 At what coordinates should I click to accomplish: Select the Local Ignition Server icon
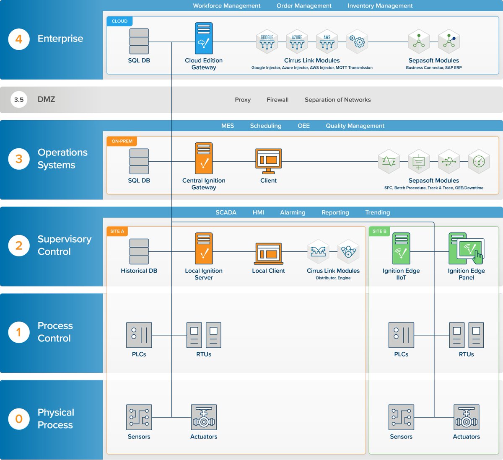[x=204, y=248]
